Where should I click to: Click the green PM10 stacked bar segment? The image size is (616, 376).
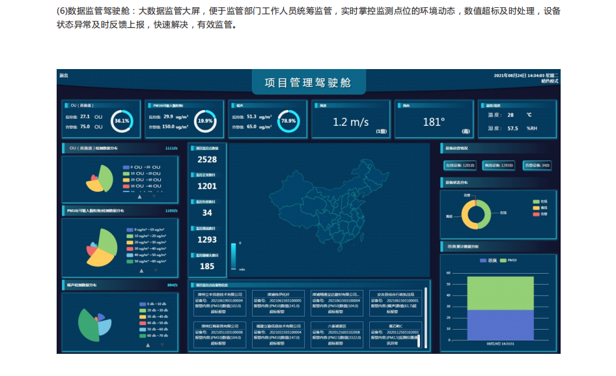click(501, 293)
